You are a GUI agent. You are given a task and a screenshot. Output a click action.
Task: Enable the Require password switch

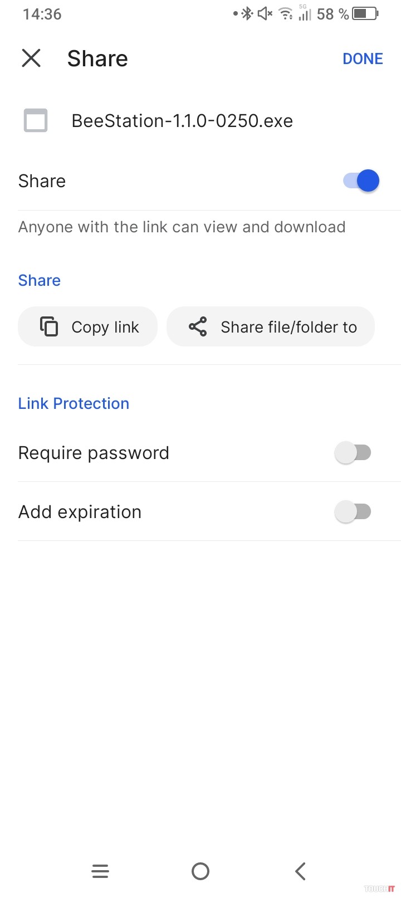coord(353,452)
